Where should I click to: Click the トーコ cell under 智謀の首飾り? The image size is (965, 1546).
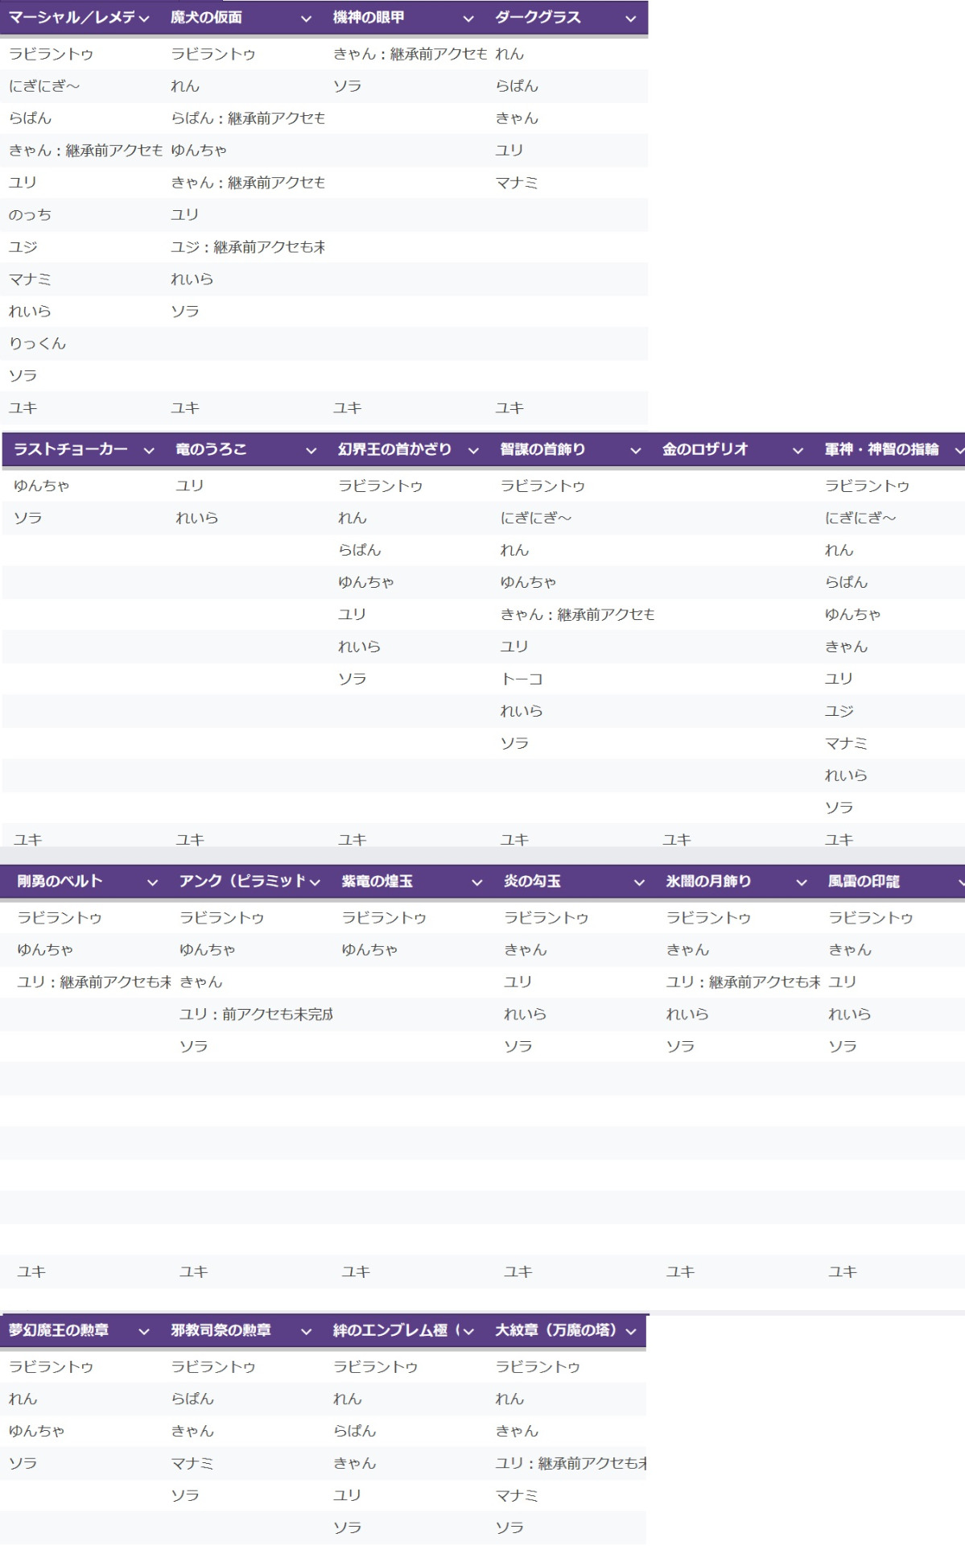coord(522,679)
